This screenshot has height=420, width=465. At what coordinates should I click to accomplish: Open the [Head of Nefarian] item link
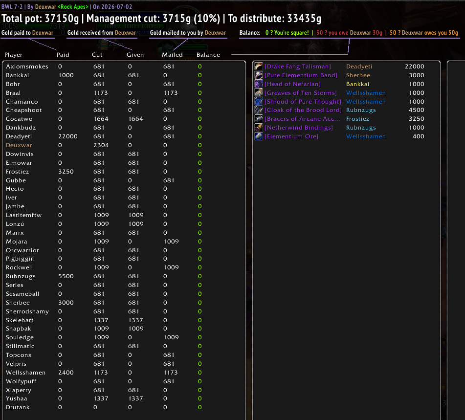[x=292, y=84]
